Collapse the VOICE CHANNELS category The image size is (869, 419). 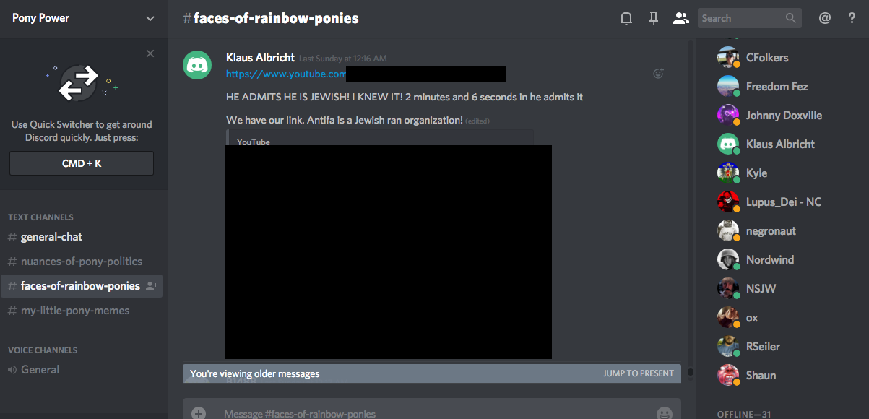point(43,350)
